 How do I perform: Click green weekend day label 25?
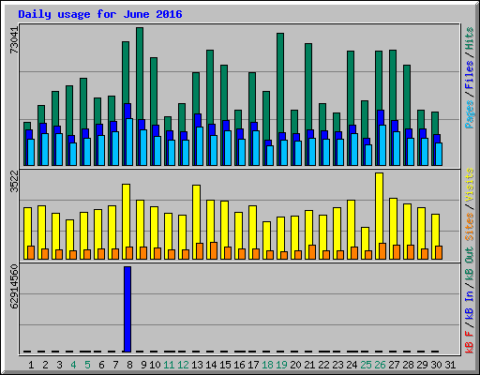[366, 365]
